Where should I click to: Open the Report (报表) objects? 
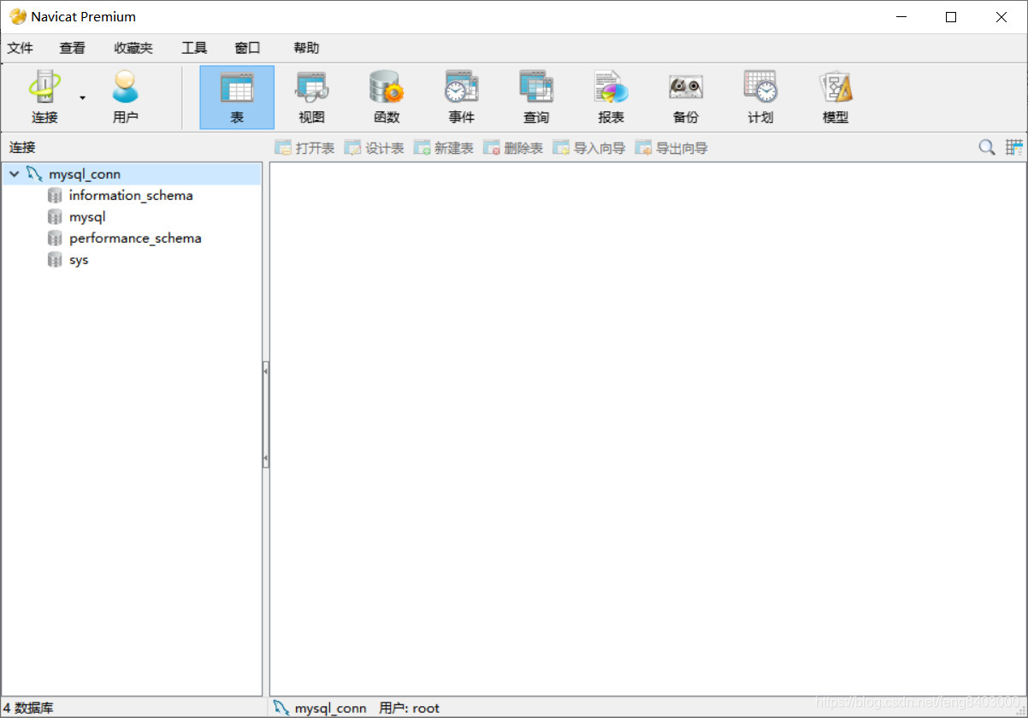611,97
